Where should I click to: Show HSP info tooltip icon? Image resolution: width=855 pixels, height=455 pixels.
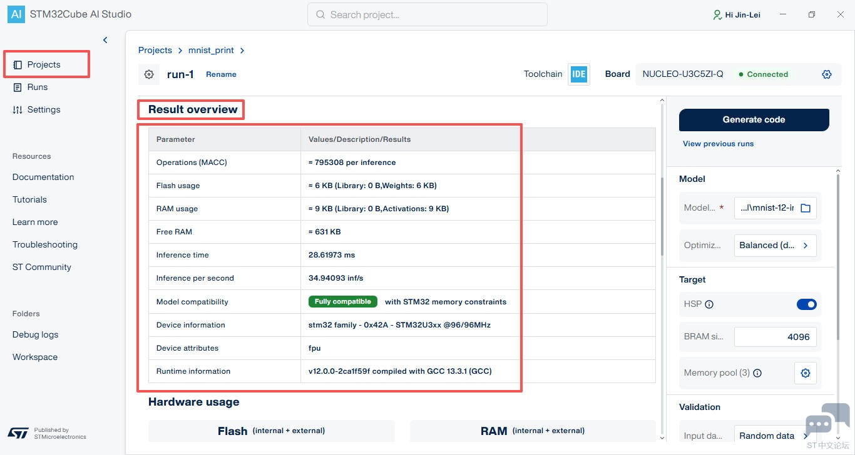point(709,304)
